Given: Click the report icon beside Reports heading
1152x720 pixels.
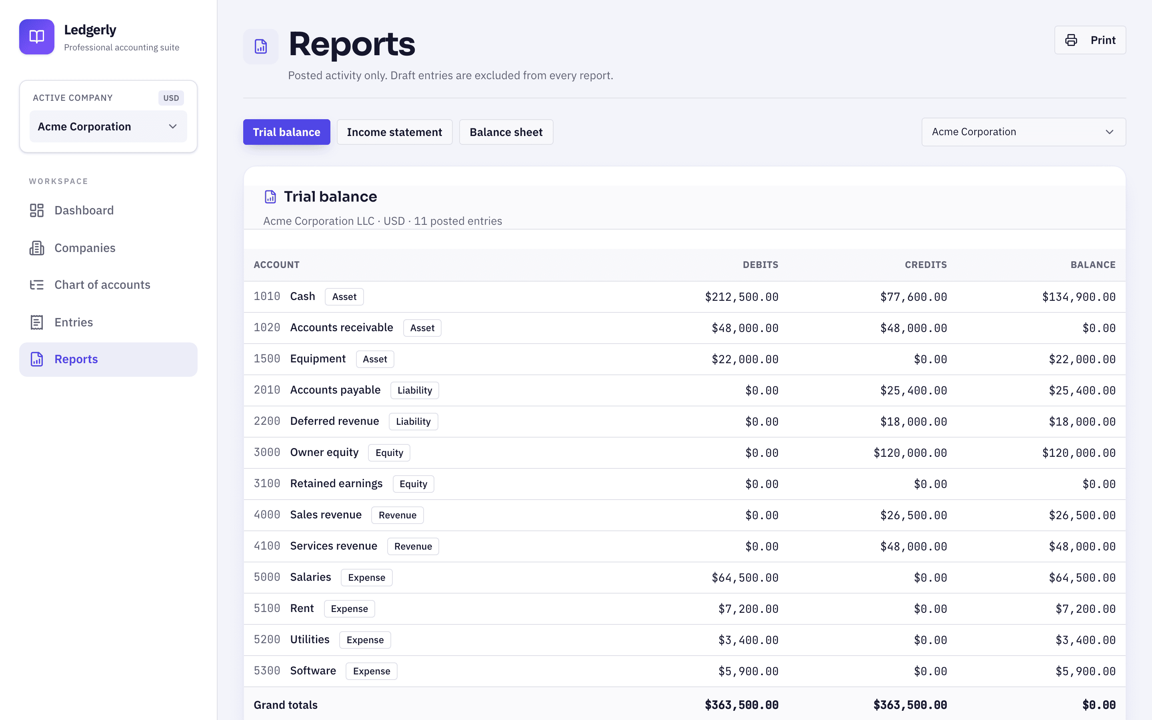Looking at the screenshot, I should click(x=261, y=47).
